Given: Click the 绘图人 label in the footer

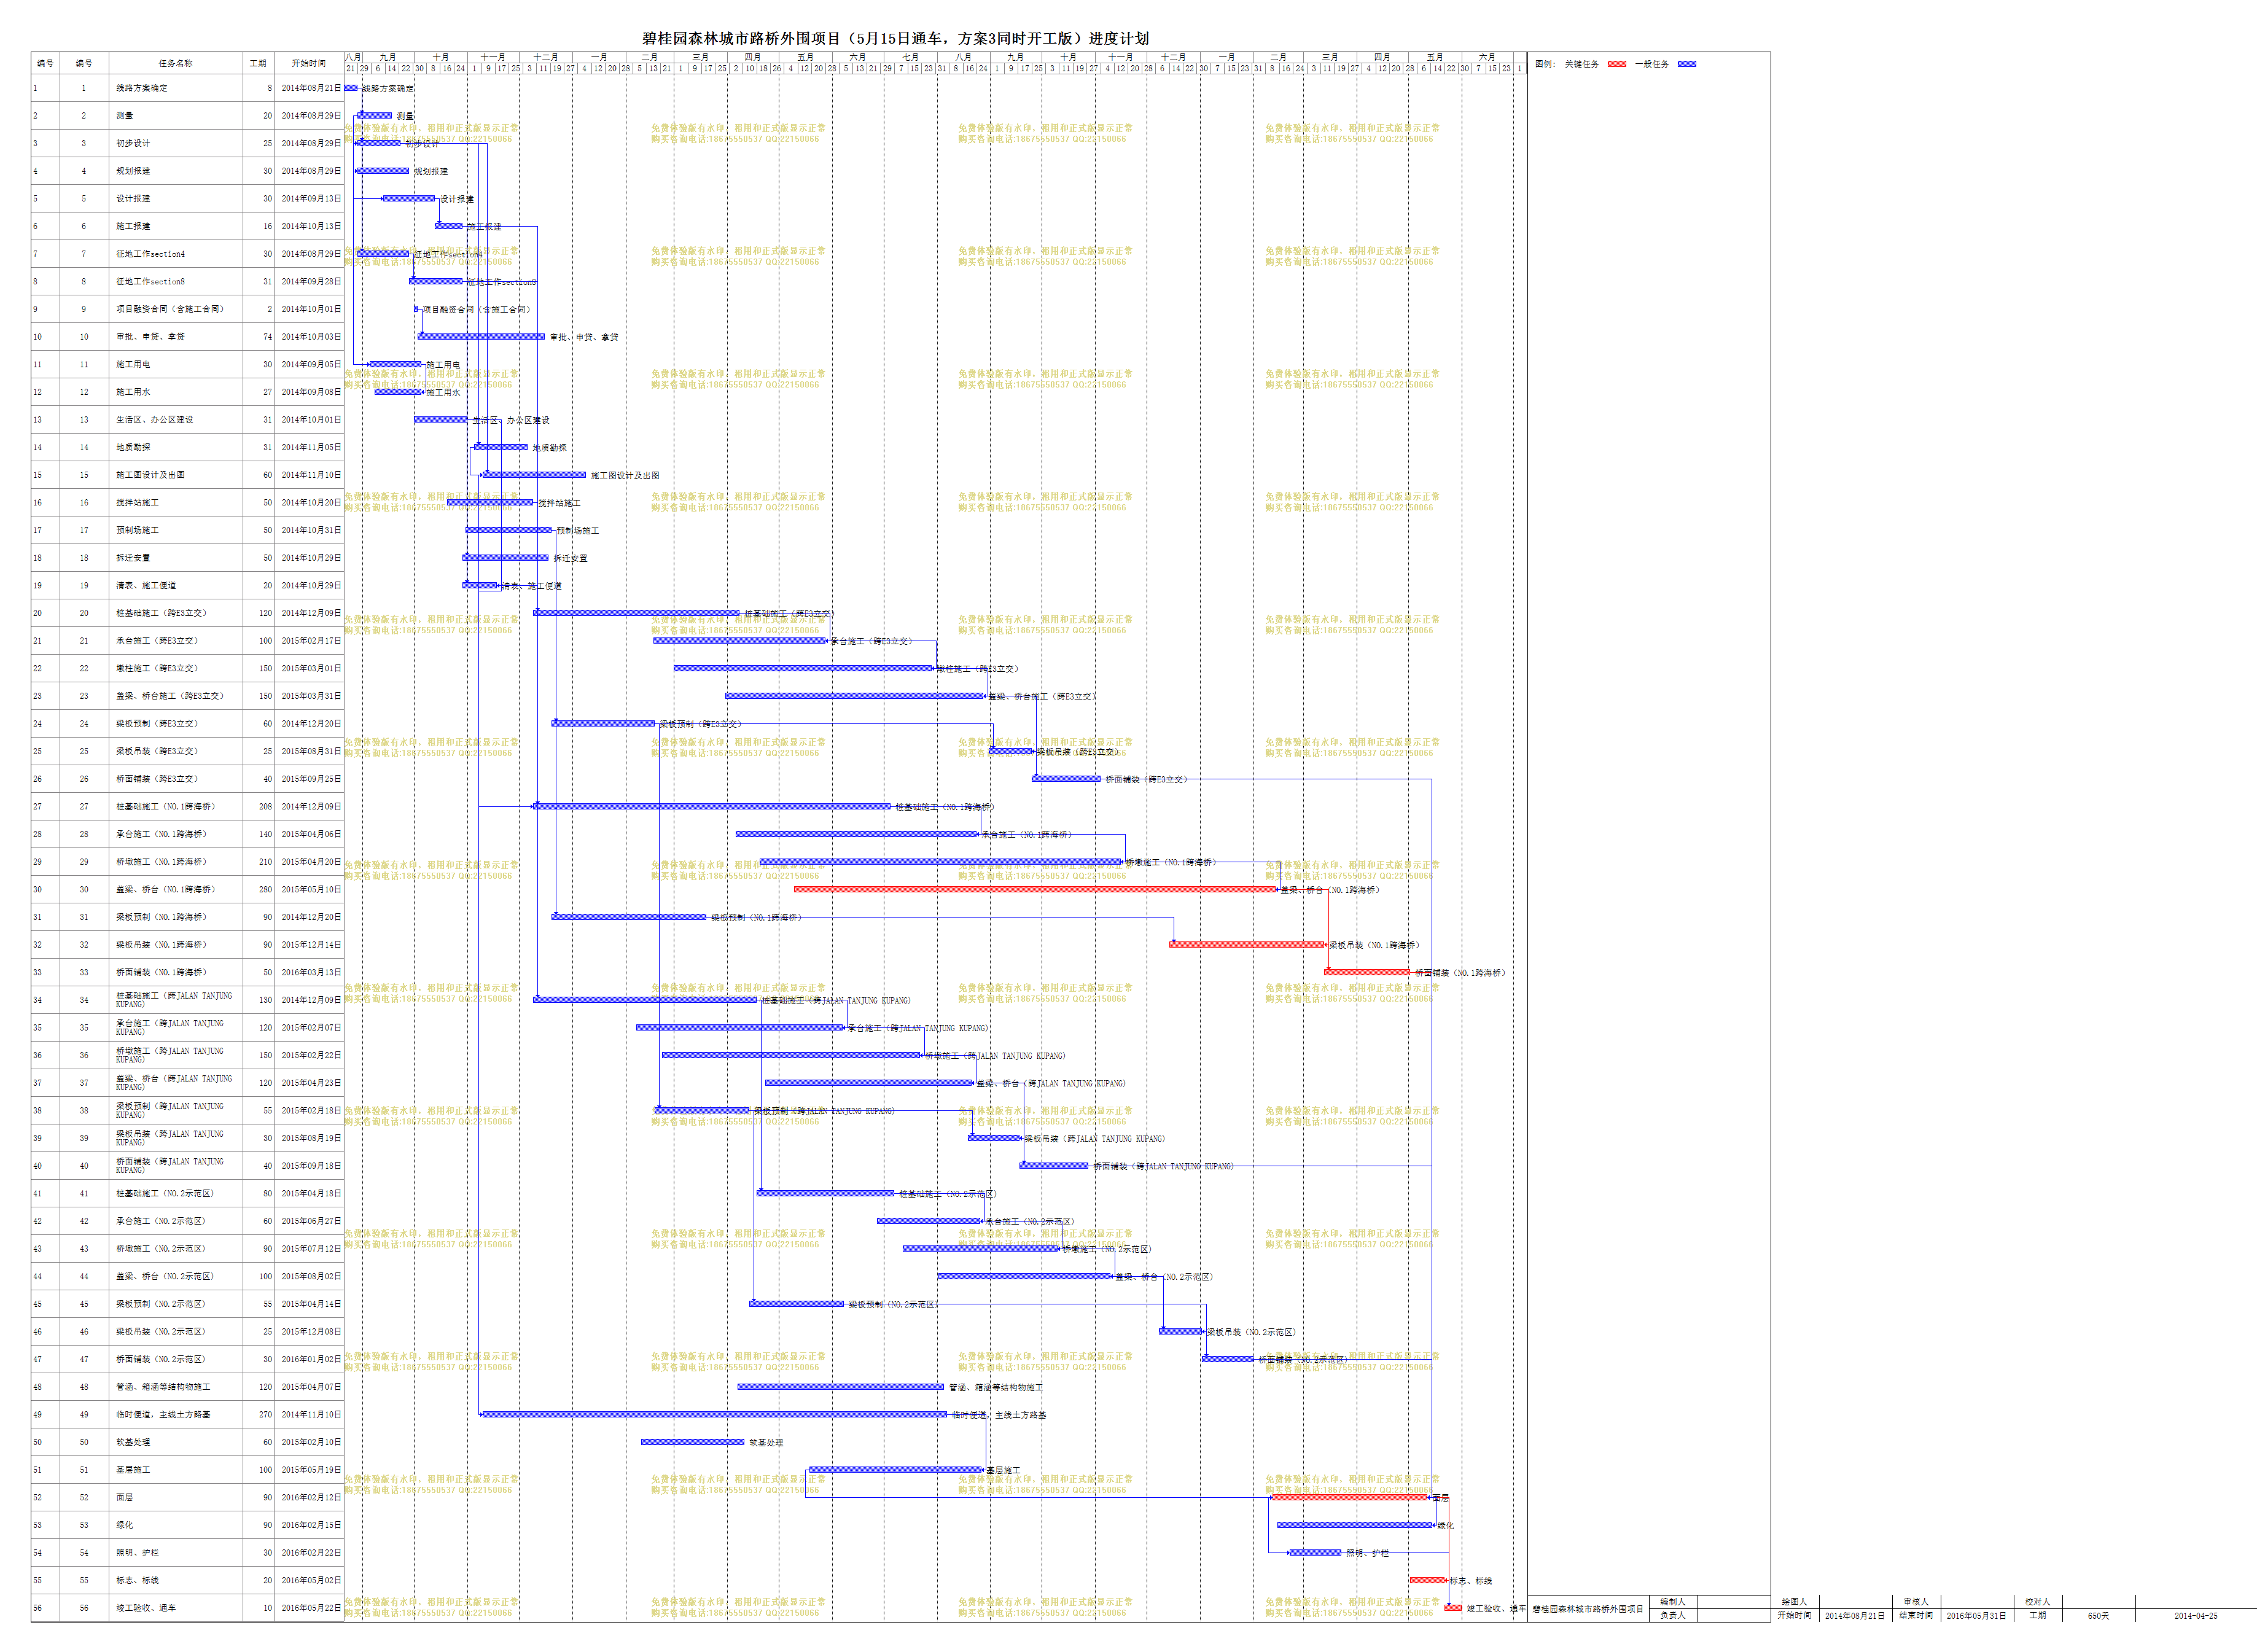Looking at the screenshot, I should click(1794, 1602).
